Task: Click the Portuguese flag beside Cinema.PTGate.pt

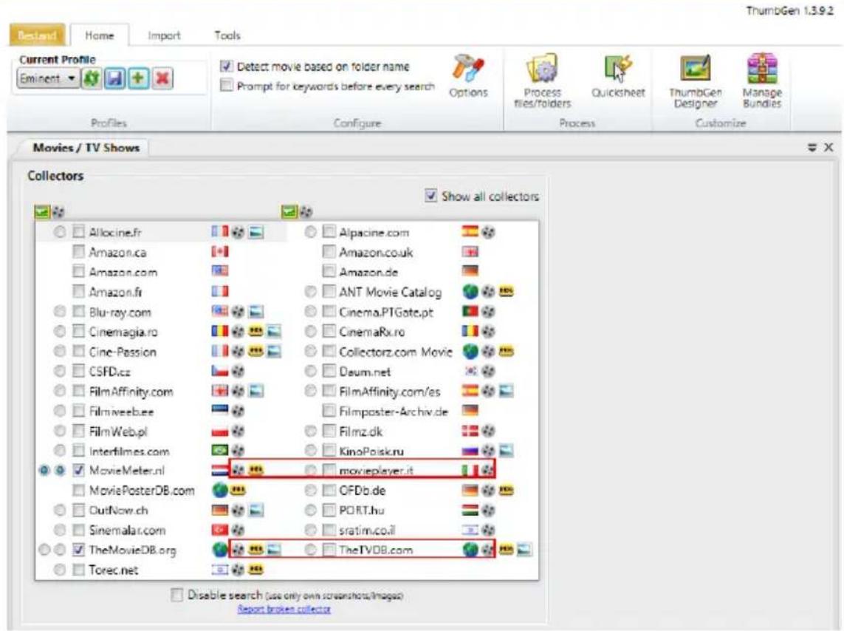Action: point(470,311)
